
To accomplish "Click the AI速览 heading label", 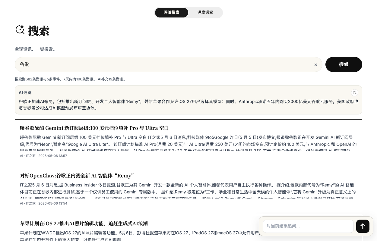I will click(x=25, y=93).
